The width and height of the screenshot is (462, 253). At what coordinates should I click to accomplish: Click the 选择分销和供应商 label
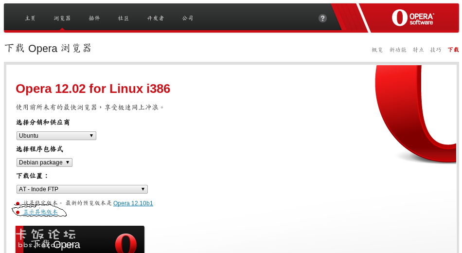[x=43, y=123]
